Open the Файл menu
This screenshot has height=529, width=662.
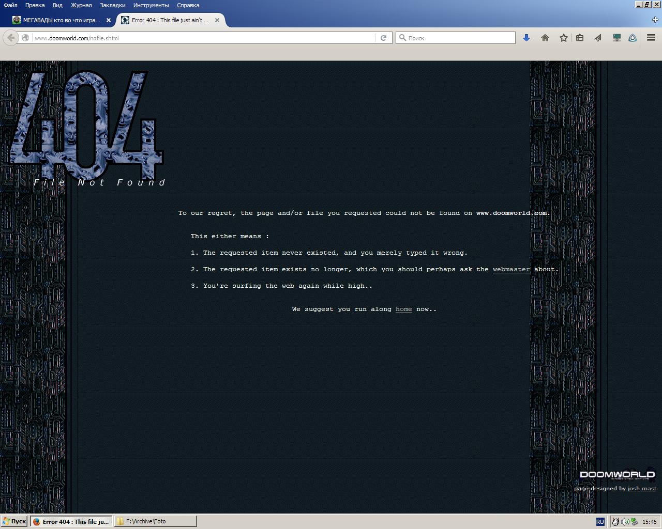point(10,5)
